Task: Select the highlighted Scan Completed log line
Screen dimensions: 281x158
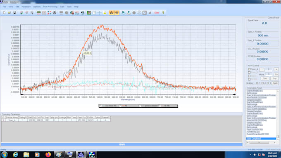Action: 261,139
